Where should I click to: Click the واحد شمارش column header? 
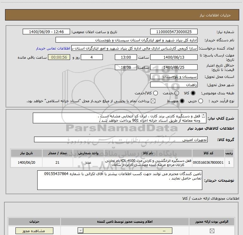tap(88, 153)
